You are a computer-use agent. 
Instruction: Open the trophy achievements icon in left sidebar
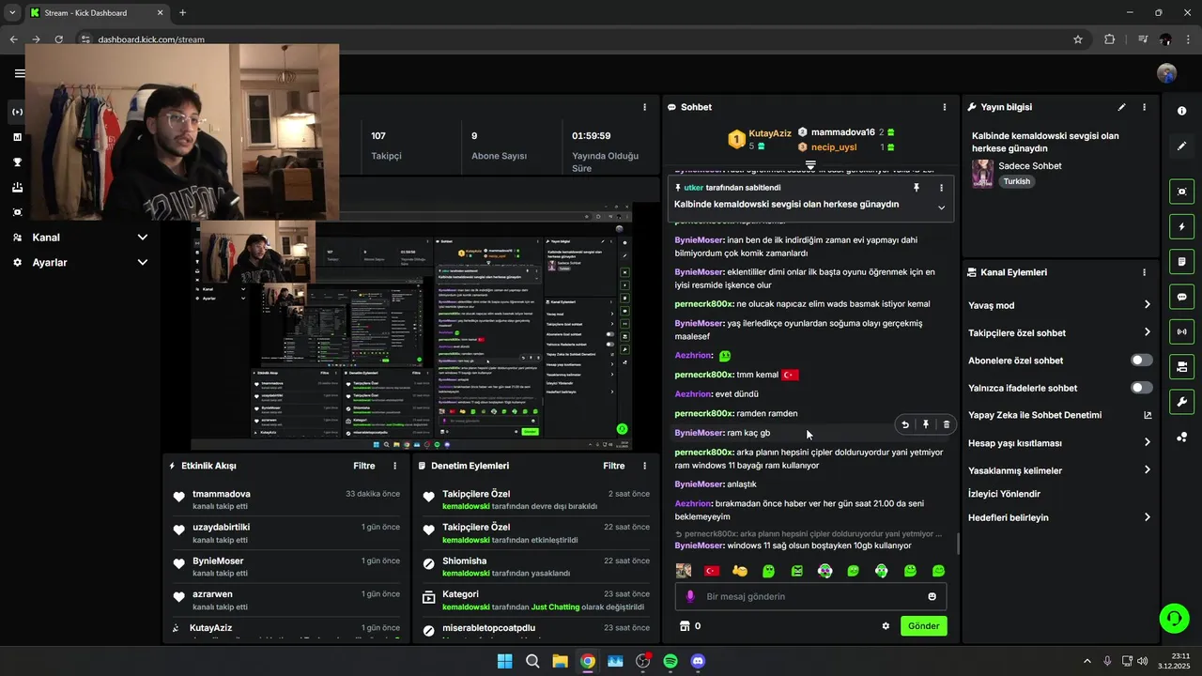click(x=17, y=162)
